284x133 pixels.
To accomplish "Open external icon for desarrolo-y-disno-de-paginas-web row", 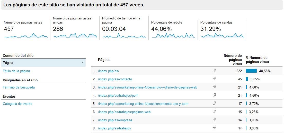I will click(215, 87).
